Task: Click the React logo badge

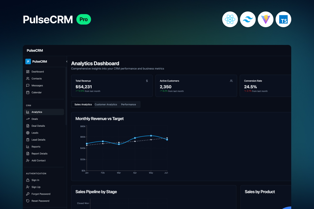Action: (230, 19)
